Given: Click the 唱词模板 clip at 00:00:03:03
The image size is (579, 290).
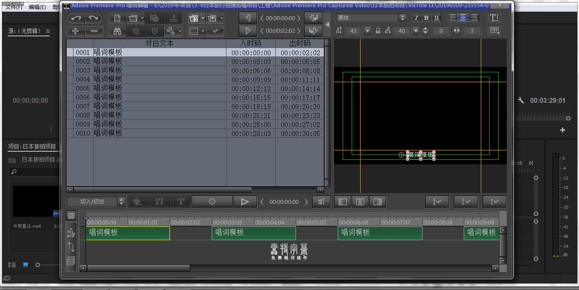Looking at the screenshot, I should (x=253, y=233).
